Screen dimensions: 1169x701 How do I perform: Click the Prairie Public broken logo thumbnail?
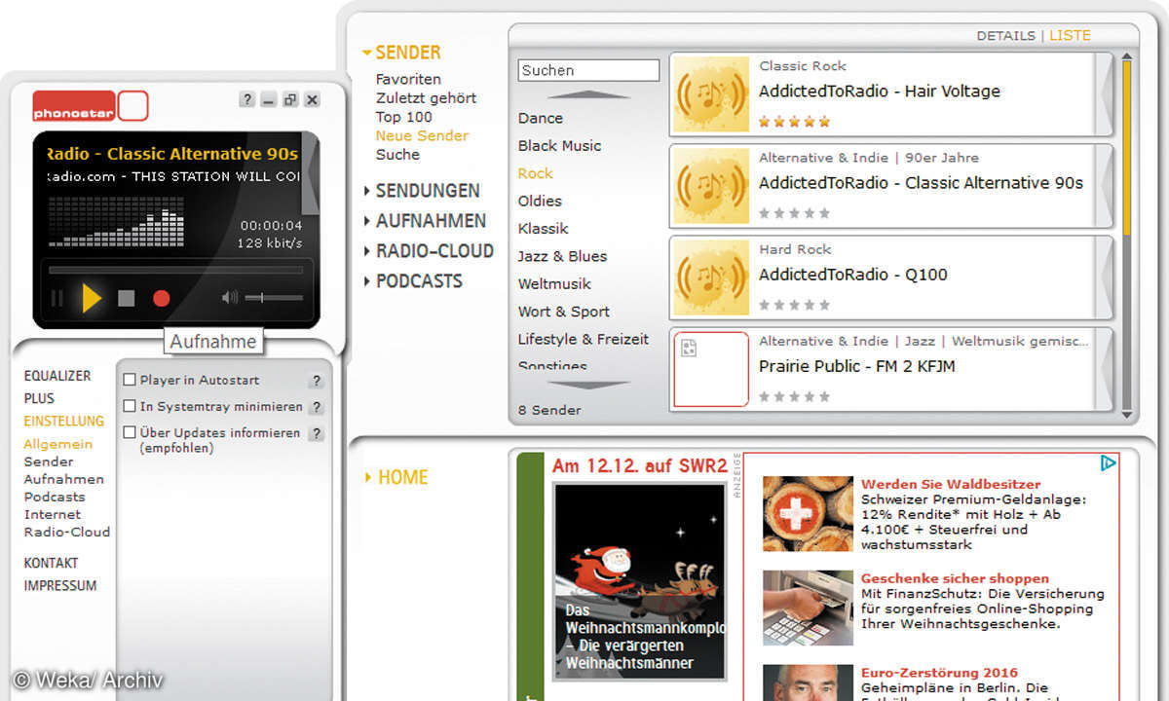point(711,369)
